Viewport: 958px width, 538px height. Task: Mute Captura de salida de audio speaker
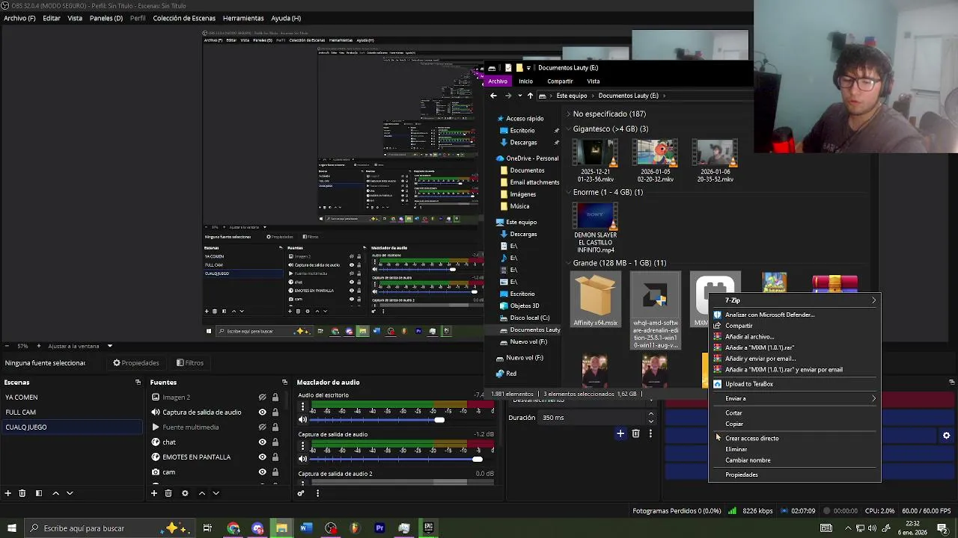[303, 459]
